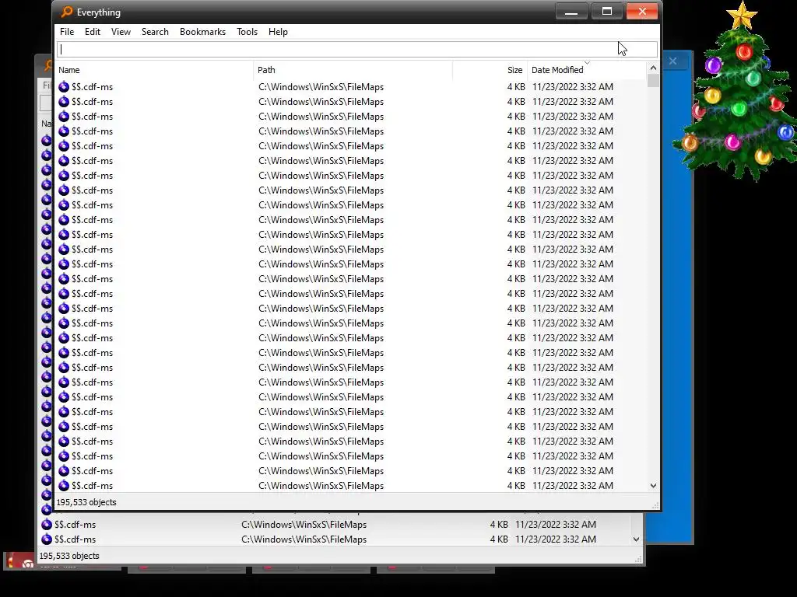Click the scrollbar up arrow in front window
797x597 pixels.
click(x=653, y=68)
